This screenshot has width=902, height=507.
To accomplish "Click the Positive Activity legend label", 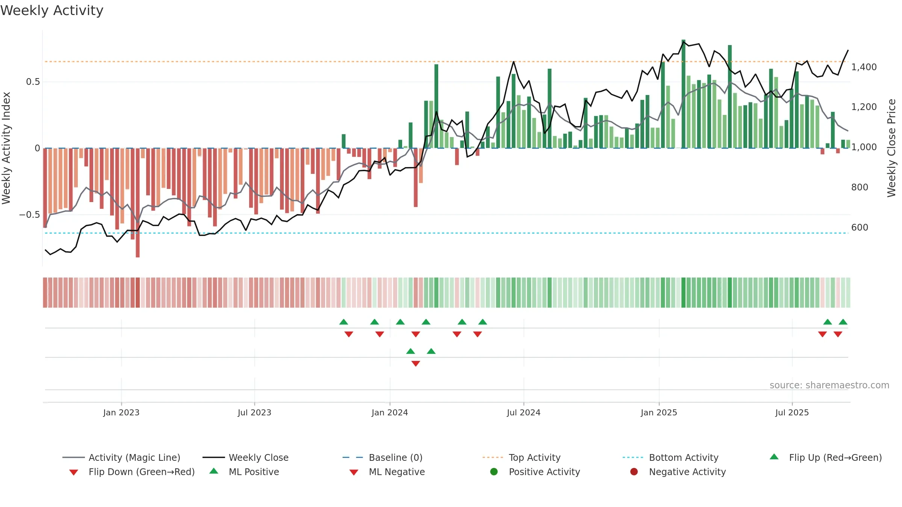I will coord(544,472).
